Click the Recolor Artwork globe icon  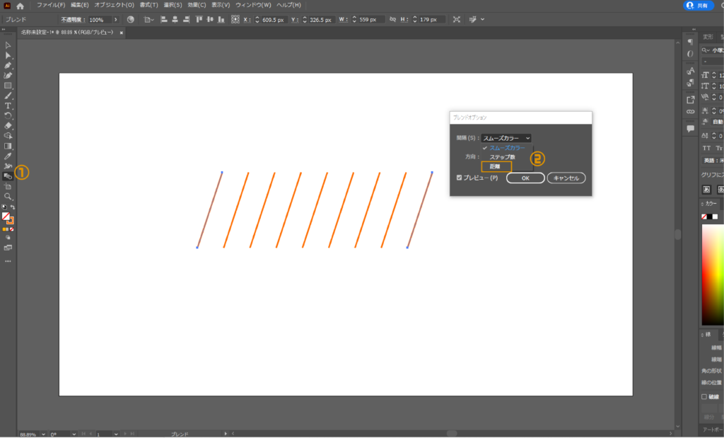coord(131,19)
